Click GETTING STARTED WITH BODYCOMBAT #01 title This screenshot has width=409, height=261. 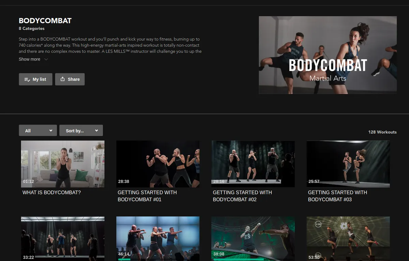[x=147, y=196]
